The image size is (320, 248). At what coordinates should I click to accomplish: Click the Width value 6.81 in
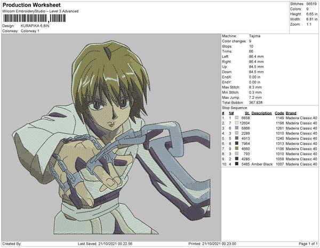pyautogui.click(x=311, y=19)
